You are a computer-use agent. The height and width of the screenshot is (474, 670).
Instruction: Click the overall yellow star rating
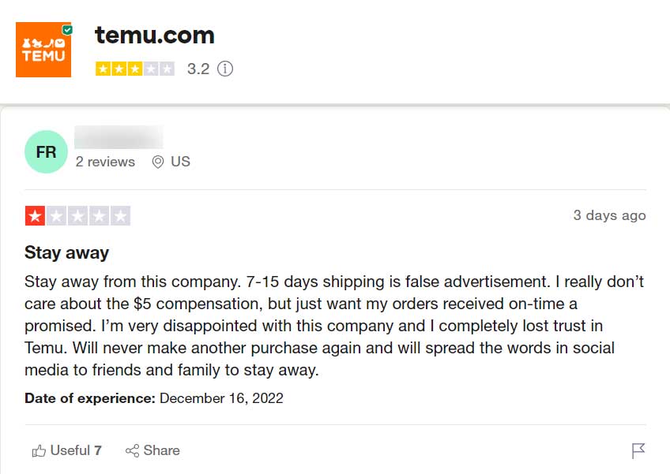tap(134, 69)
